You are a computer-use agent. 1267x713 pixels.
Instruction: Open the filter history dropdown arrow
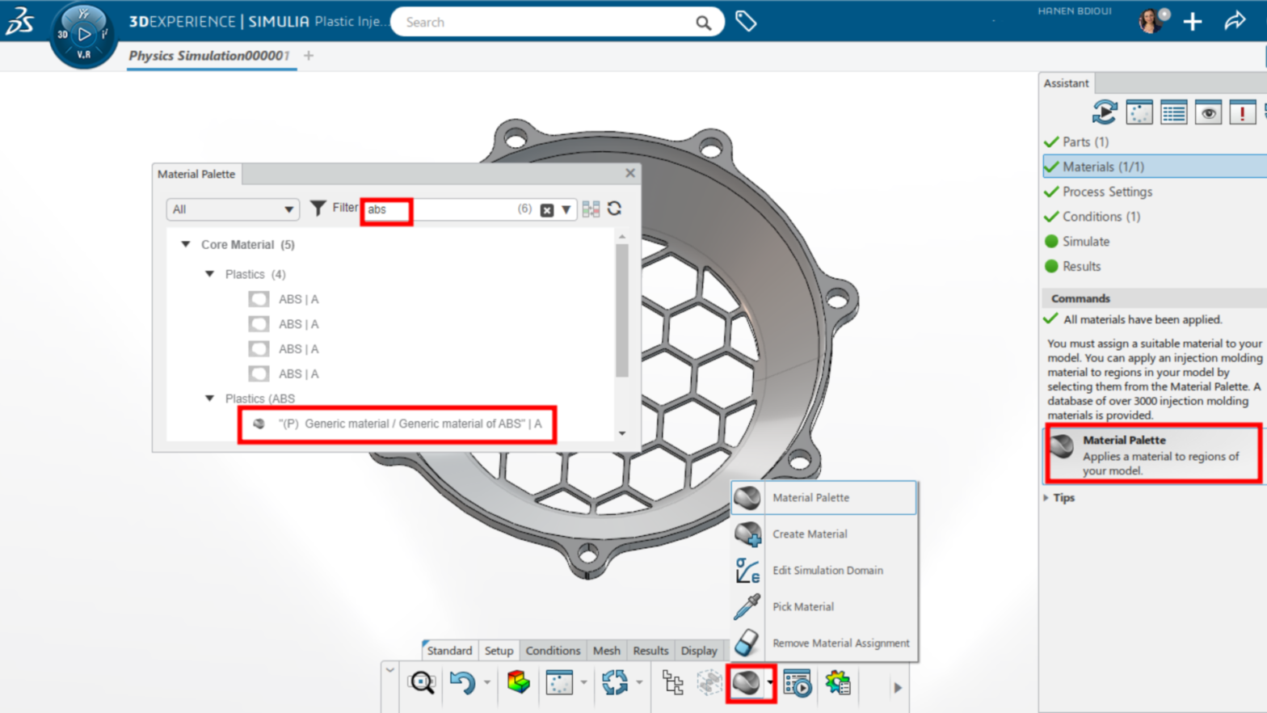click(566, 209)
